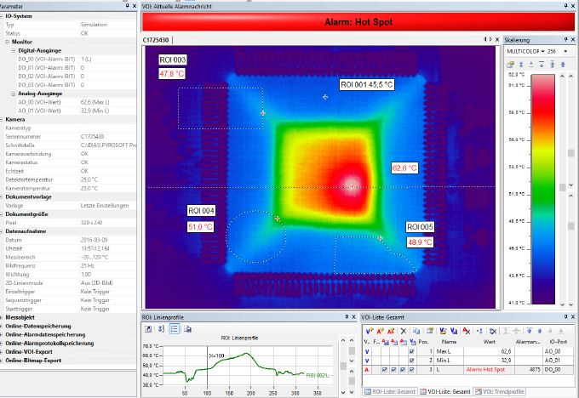This screenshot has height=398, width=579.
Task: Move VOI entry to top with barred arrow
Action: pos(529,331)
